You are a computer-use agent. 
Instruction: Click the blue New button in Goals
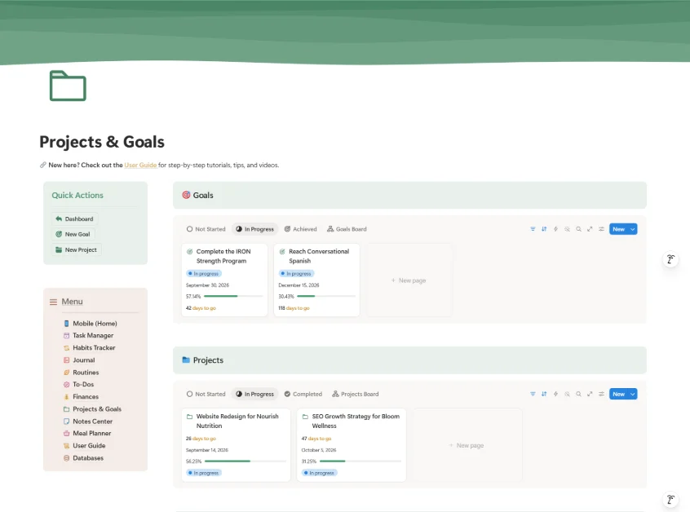coord(619,229)
